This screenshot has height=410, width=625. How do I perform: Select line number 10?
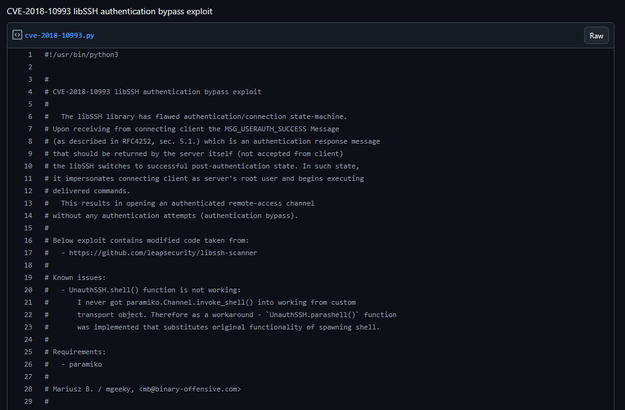click(29, 166)
